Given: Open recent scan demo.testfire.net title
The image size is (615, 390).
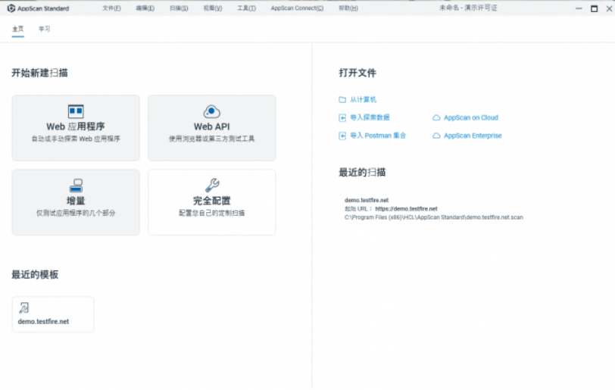Looking at the screenshot, I should tap(367, 200).
